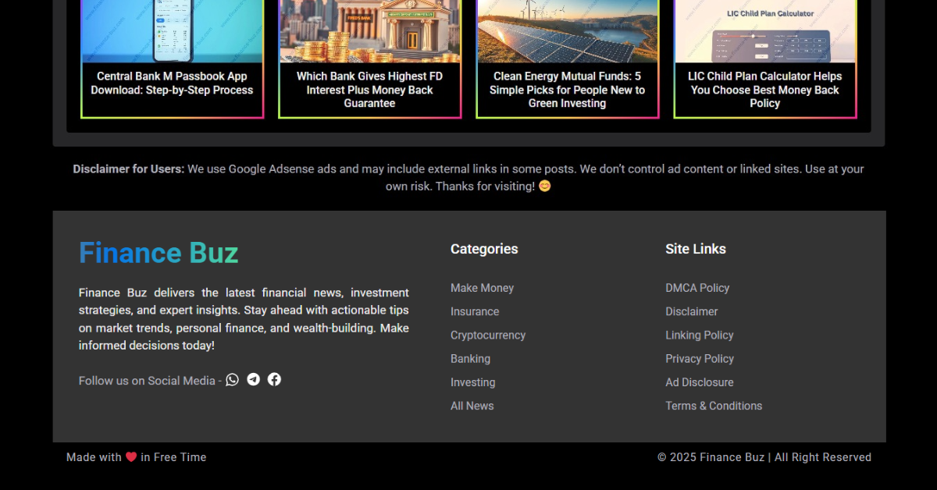Open Central Bank M Passbook article
This screenshot has width=937, height=490.
click(x=172, y=83)
